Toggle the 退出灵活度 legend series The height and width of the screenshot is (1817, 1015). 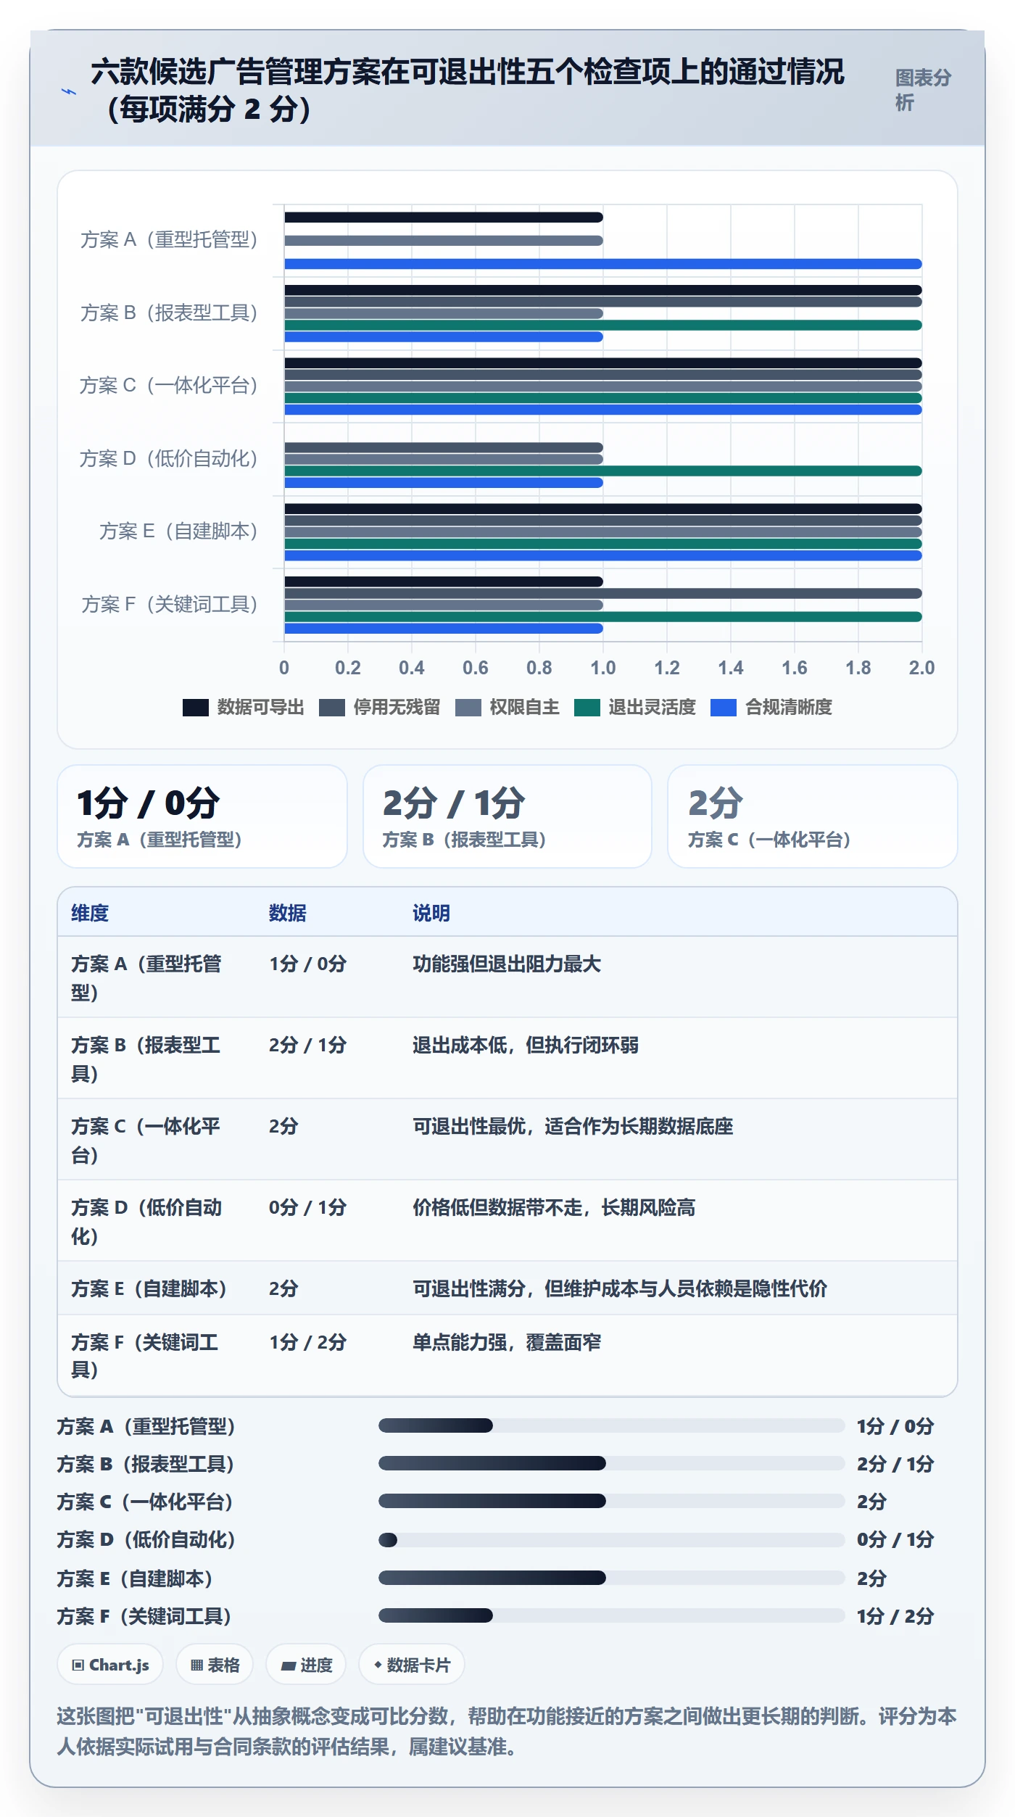635,708
